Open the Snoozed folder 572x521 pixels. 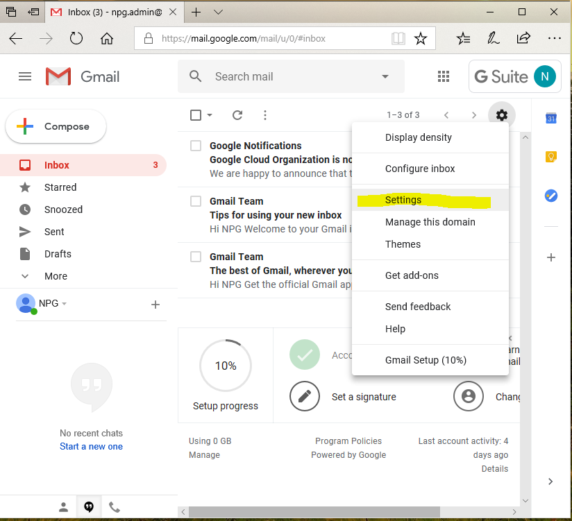83,210
